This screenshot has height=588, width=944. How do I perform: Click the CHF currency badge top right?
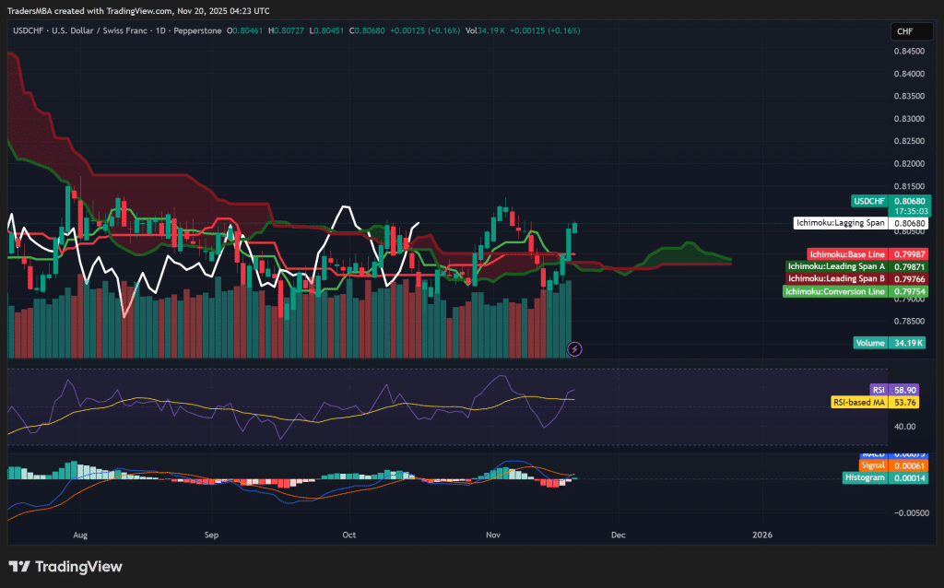point(911,30)
